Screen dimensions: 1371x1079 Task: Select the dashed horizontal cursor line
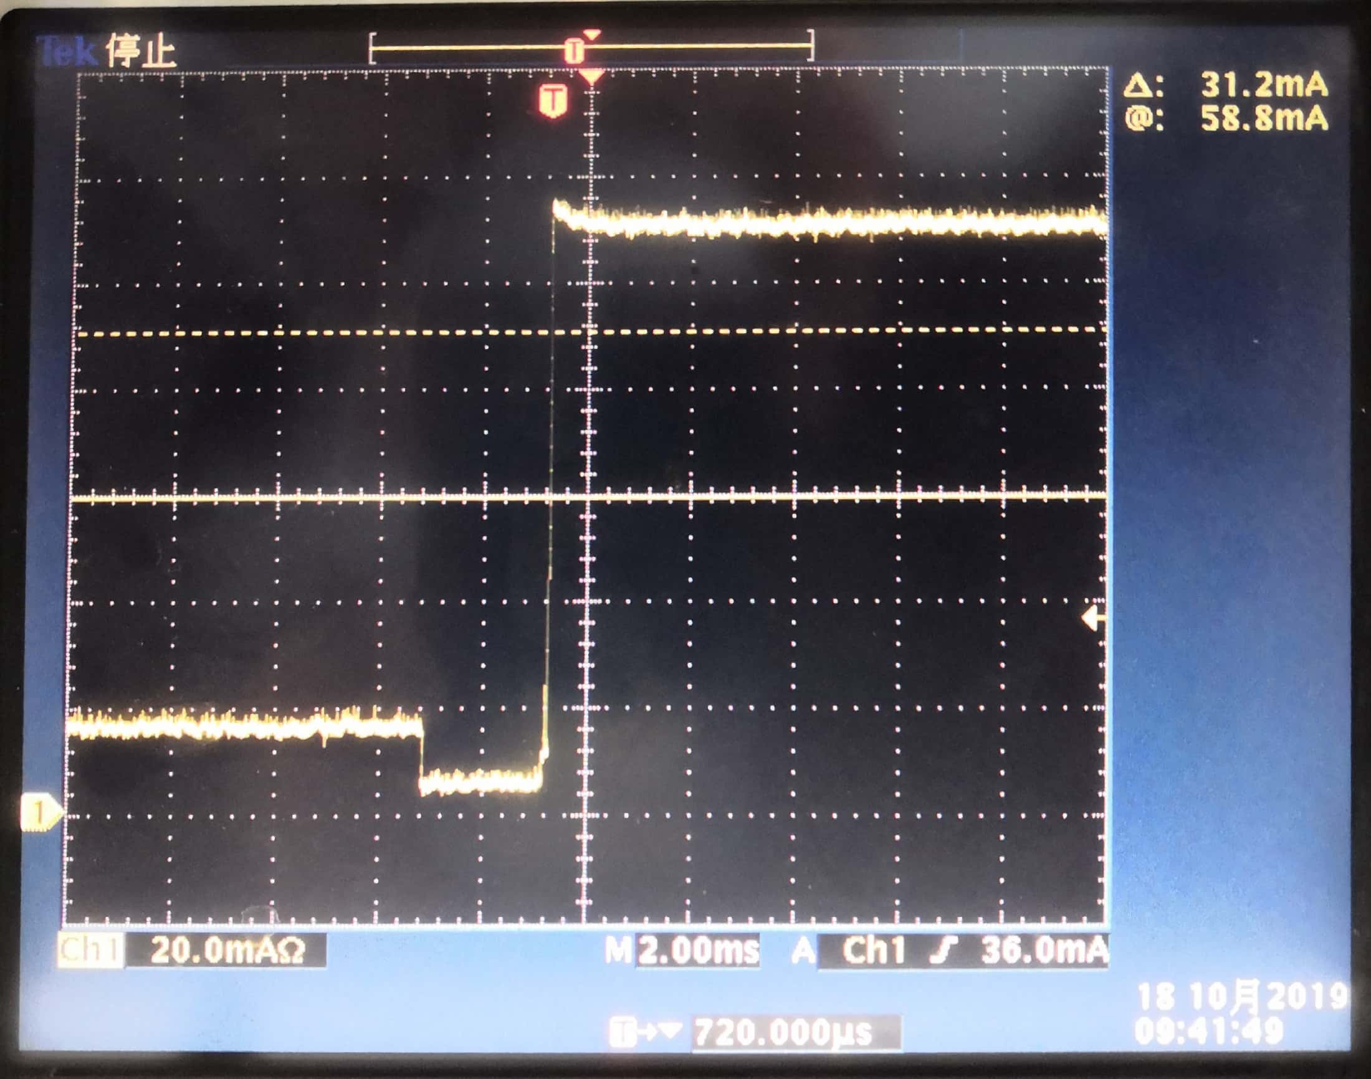[x=316, y=332]
